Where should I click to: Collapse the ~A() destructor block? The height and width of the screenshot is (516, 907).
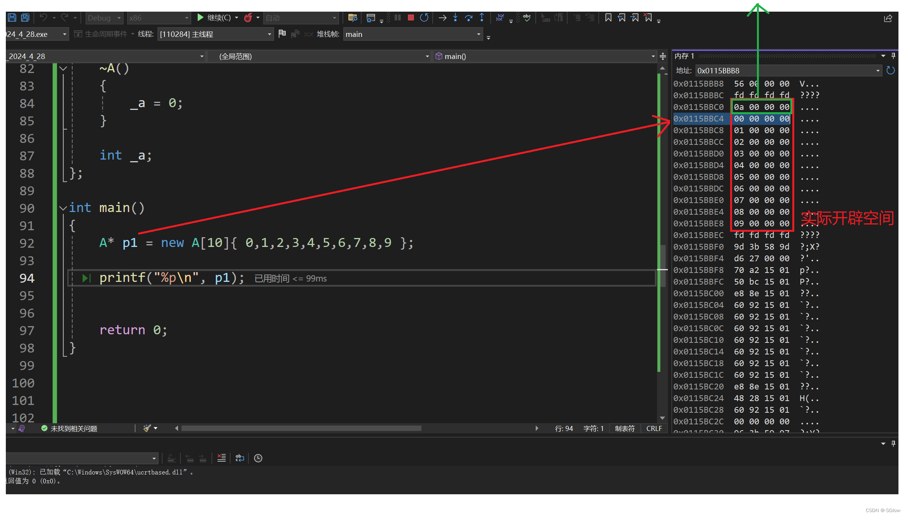(x=63, y=69)
